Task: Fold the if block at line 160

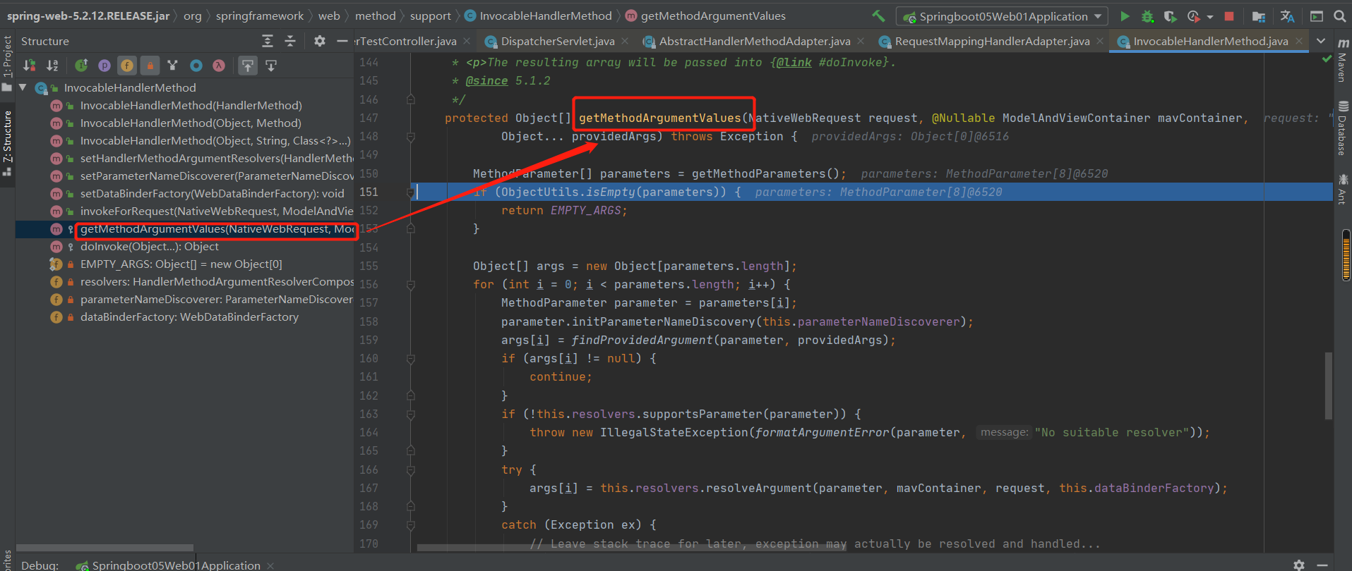Action: coord(411,359)
